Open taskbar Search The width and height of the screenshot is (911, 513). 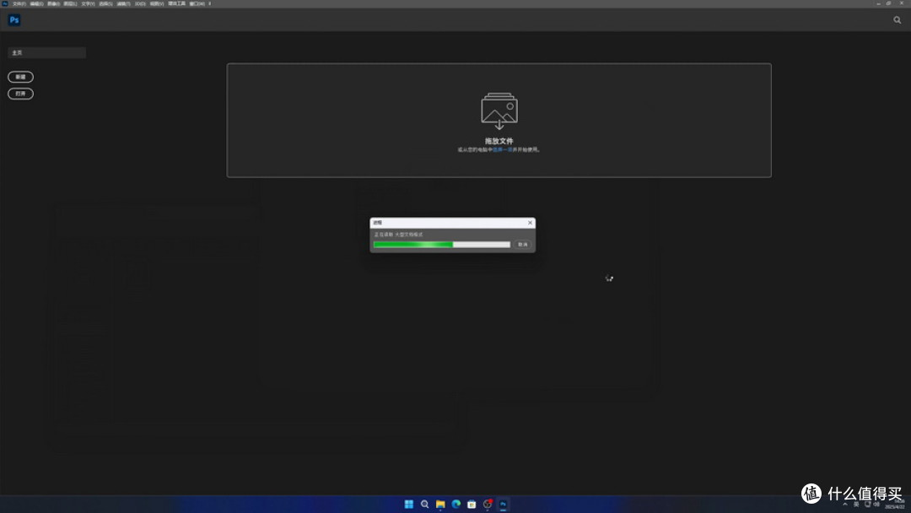point(424,505)
